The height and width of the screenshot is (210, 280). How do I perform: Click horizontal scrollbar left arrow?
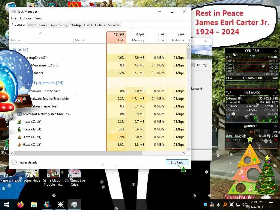coord(12,153)
